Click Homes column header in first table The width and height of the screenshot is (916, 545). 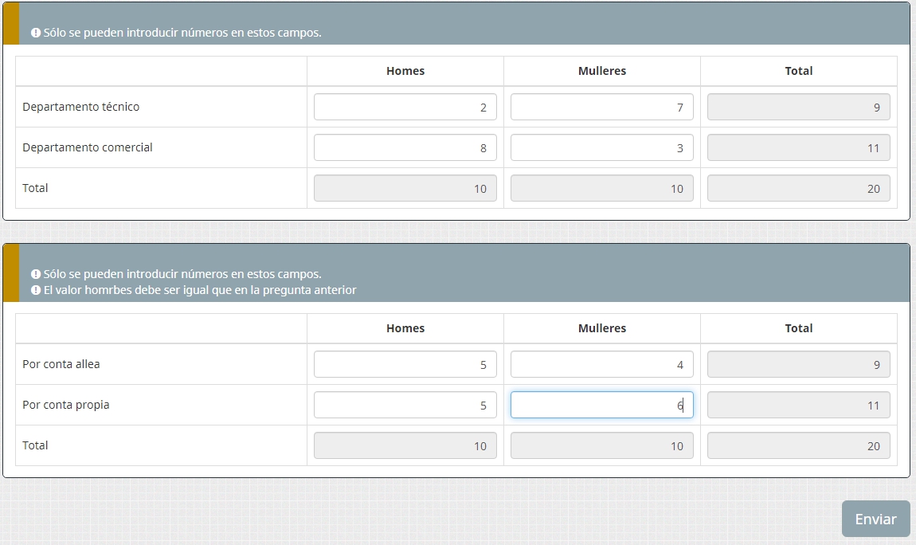click(405, 71)
